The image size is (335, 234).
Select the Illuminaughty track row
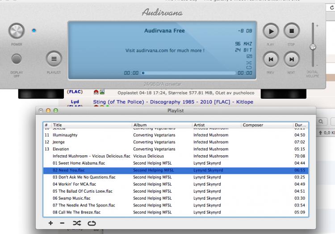point(65,135)
